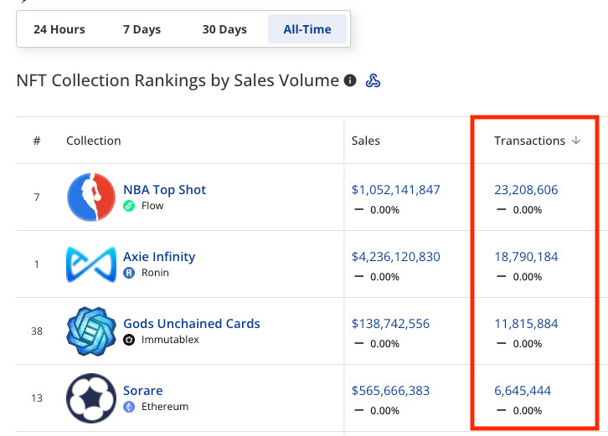Image resolution: width=608 pixels, height=436 pixels.
Task: Show the 30 Days rankings tab
Action: pos(224,29)
